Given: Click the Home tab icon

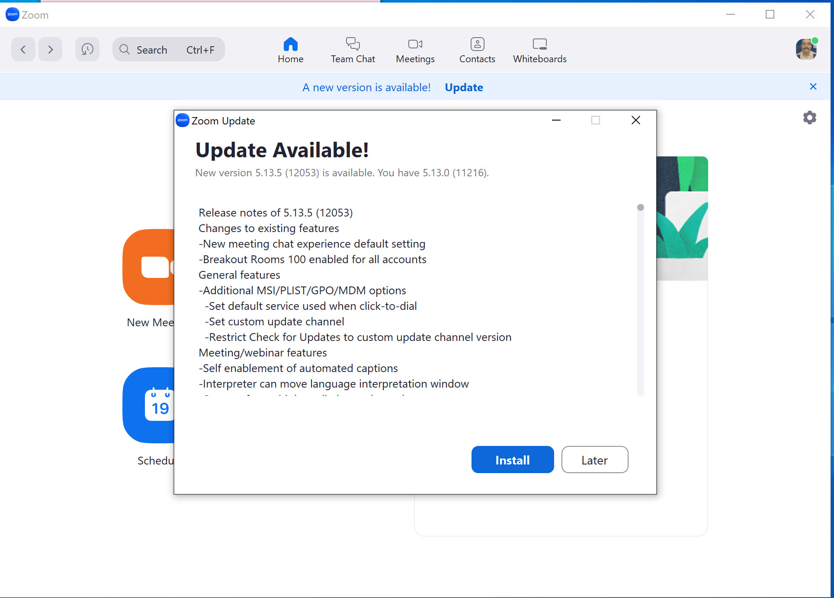Looking at the screenshot, I should (x=290, y=44).
